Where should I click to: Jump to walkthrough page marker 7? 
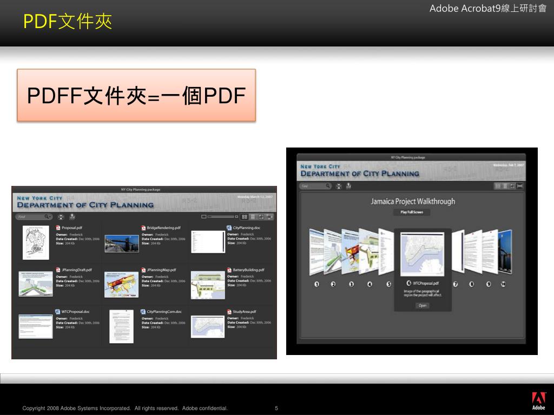[x=456, y=284]
